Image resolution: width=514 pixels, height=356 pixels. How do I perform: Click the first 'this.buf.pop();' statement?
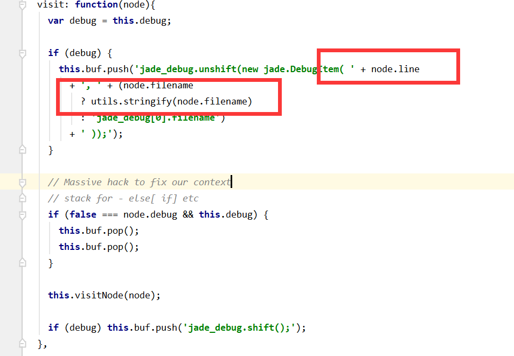99,231
